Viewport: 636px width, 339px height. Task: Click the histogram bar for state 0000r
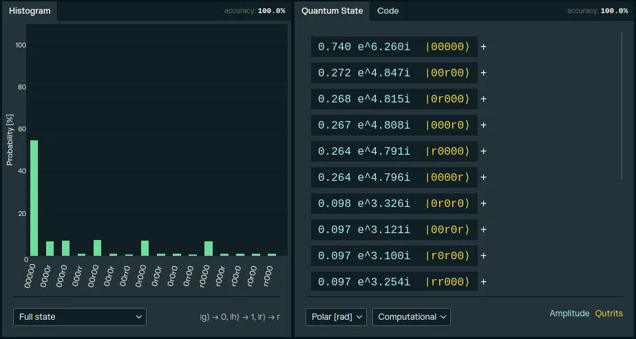click(x=50, y=248)
